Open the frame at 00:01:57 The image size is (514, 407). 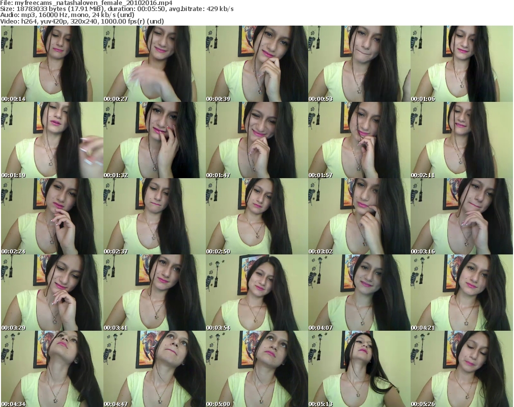359,140
